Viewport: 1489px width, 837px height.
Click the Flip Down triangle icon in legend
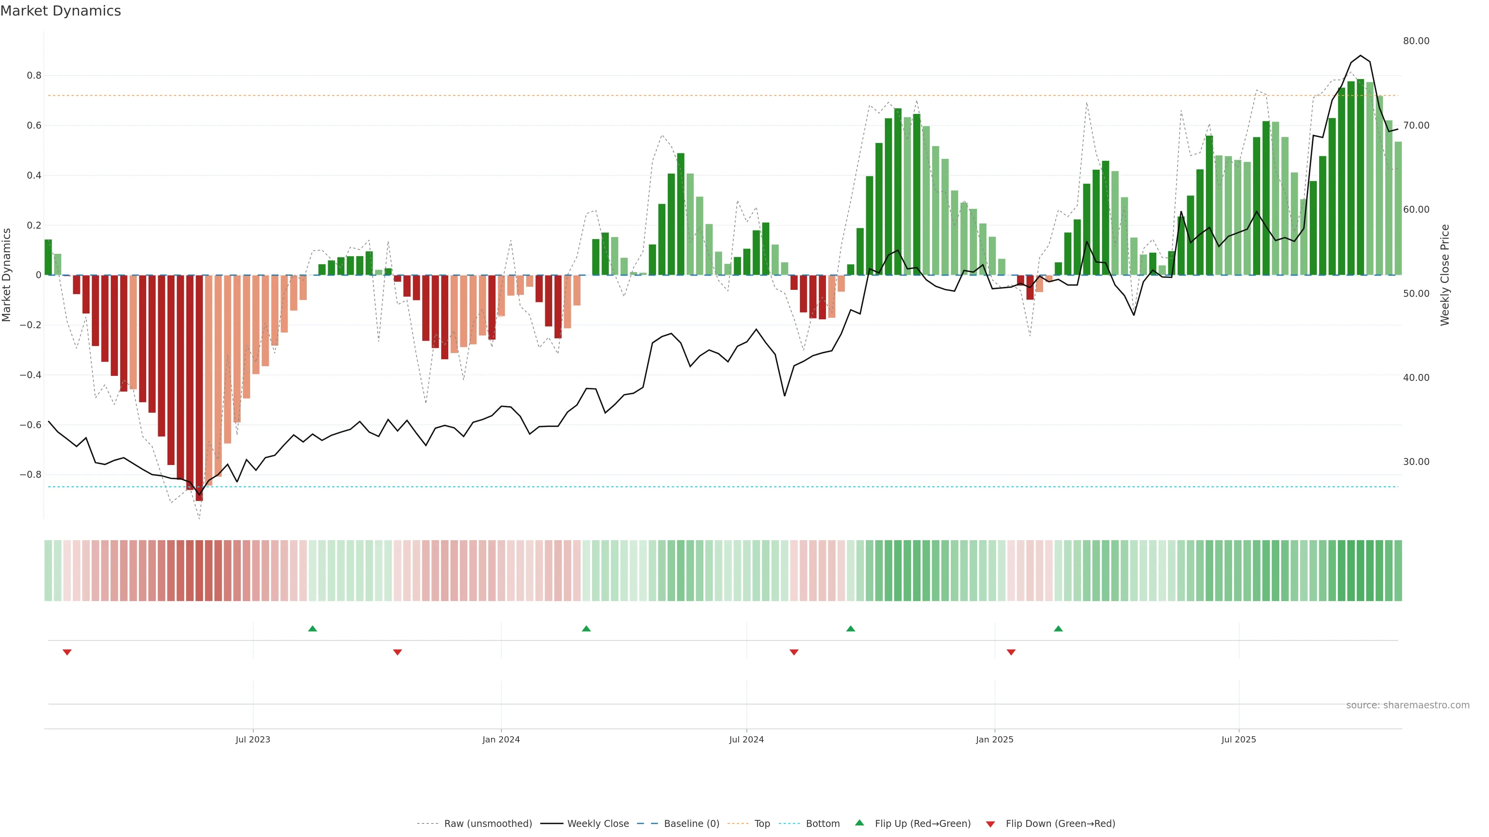[x=990, y=824]
